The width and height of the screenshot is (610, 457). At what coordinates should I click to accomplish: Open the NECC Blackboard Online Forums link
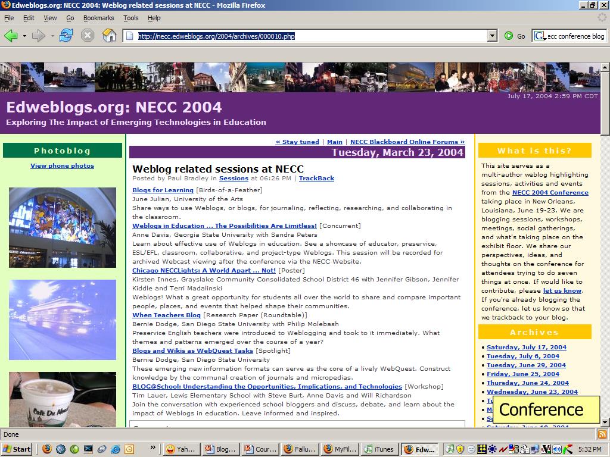(x=407, y=142)
